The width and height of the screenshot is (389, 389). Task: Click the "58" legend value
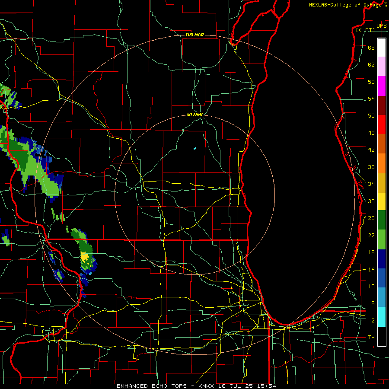371,82
